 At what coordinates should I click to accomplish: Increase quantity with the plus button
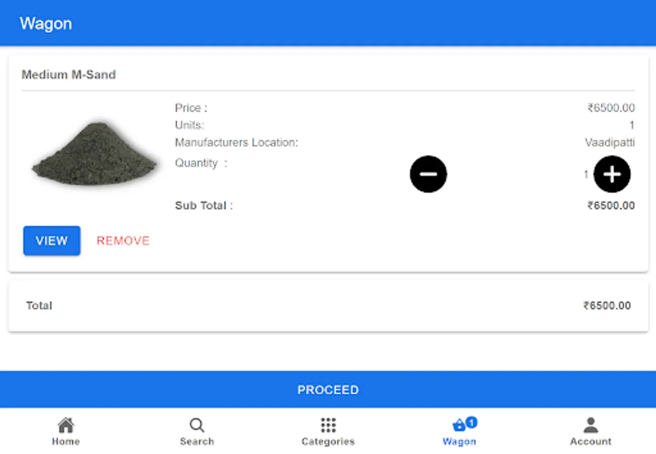tap(612, 174)
